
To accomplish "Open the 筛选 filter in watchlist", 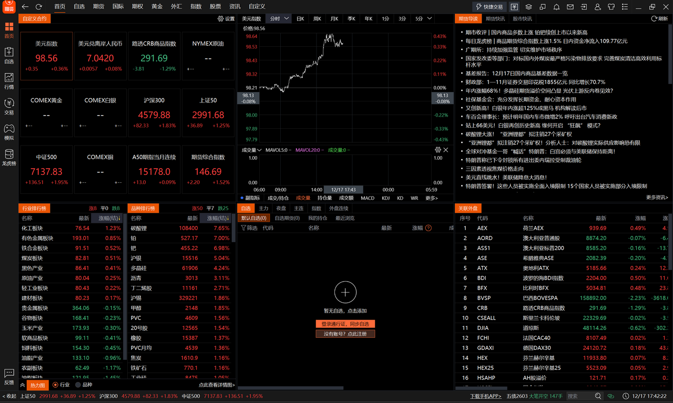I will (249, 228).
